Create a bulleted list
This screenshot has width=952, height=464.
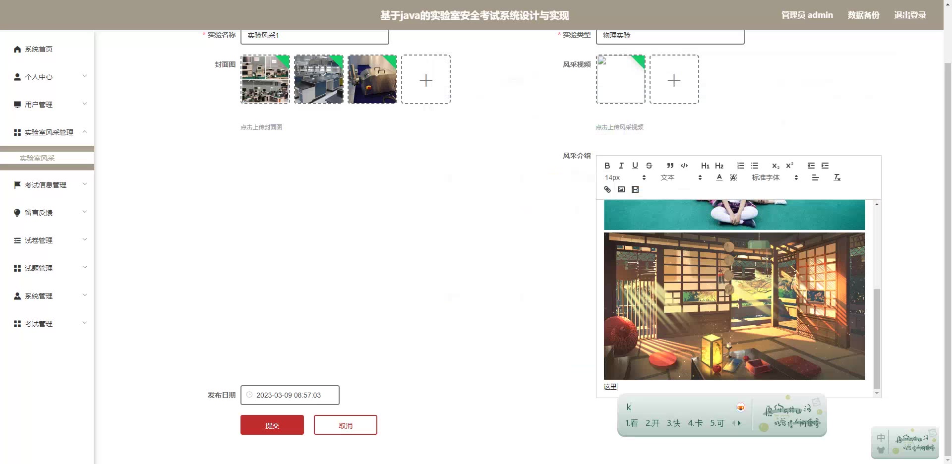(x=755, y=166)
